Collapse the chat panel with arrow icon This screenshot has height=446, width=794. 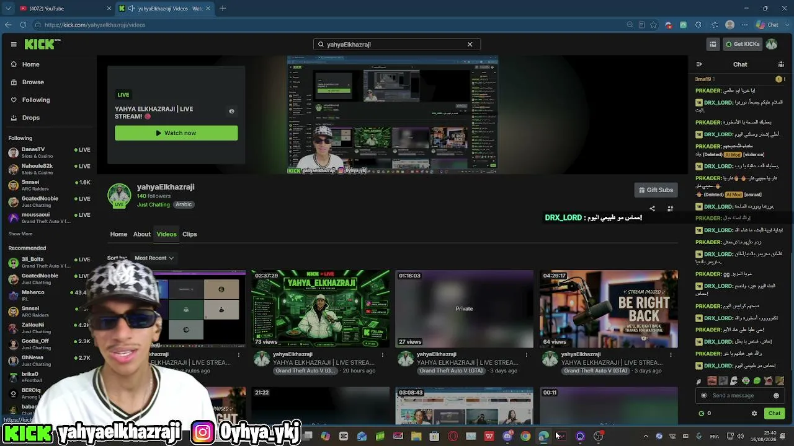click(x=699, y=64)
